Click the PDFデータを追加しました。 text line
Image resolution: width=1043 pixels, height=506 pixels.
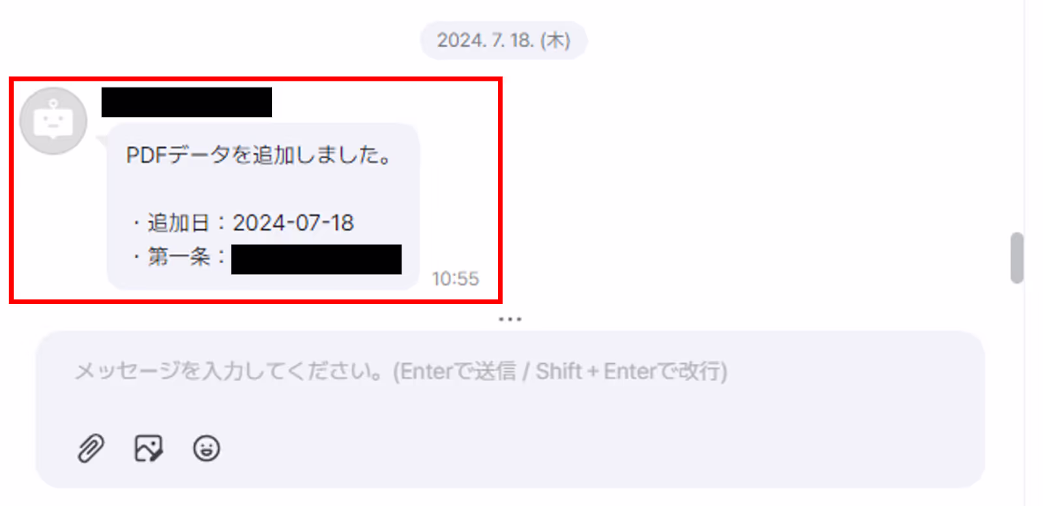pyautogui.click(x=259, y=155)
